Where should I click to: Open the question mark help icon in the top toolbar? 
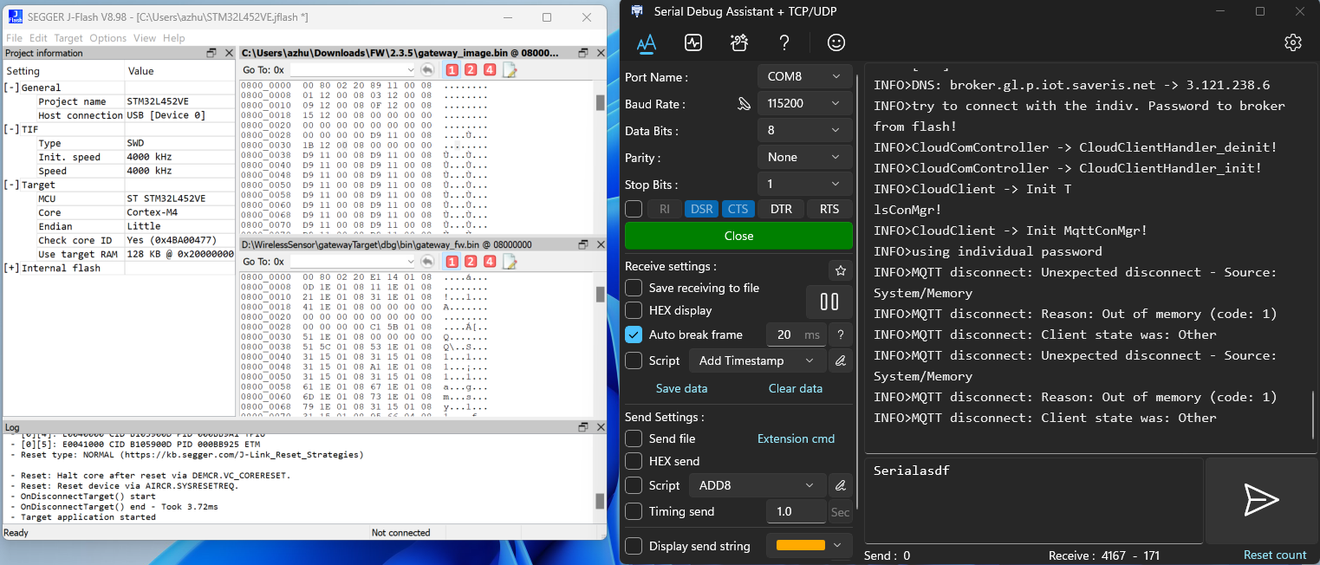(784, 42)
